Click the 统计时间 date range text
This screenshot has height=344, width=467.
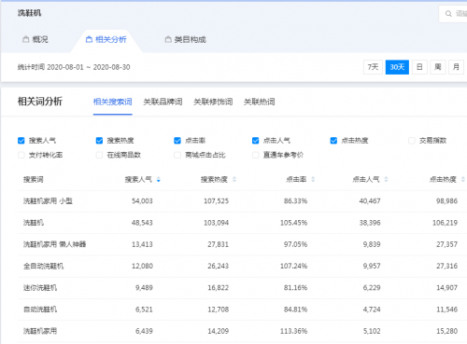[74, 67]
